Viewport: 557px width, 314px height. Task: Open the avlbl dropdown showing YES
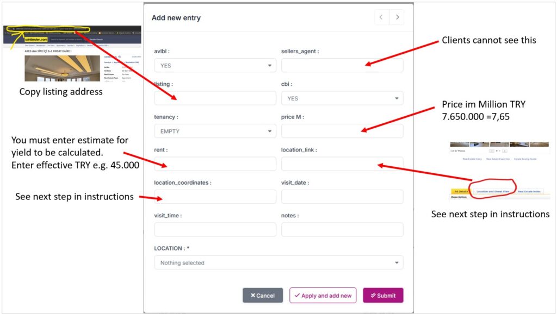pos(215,66)
